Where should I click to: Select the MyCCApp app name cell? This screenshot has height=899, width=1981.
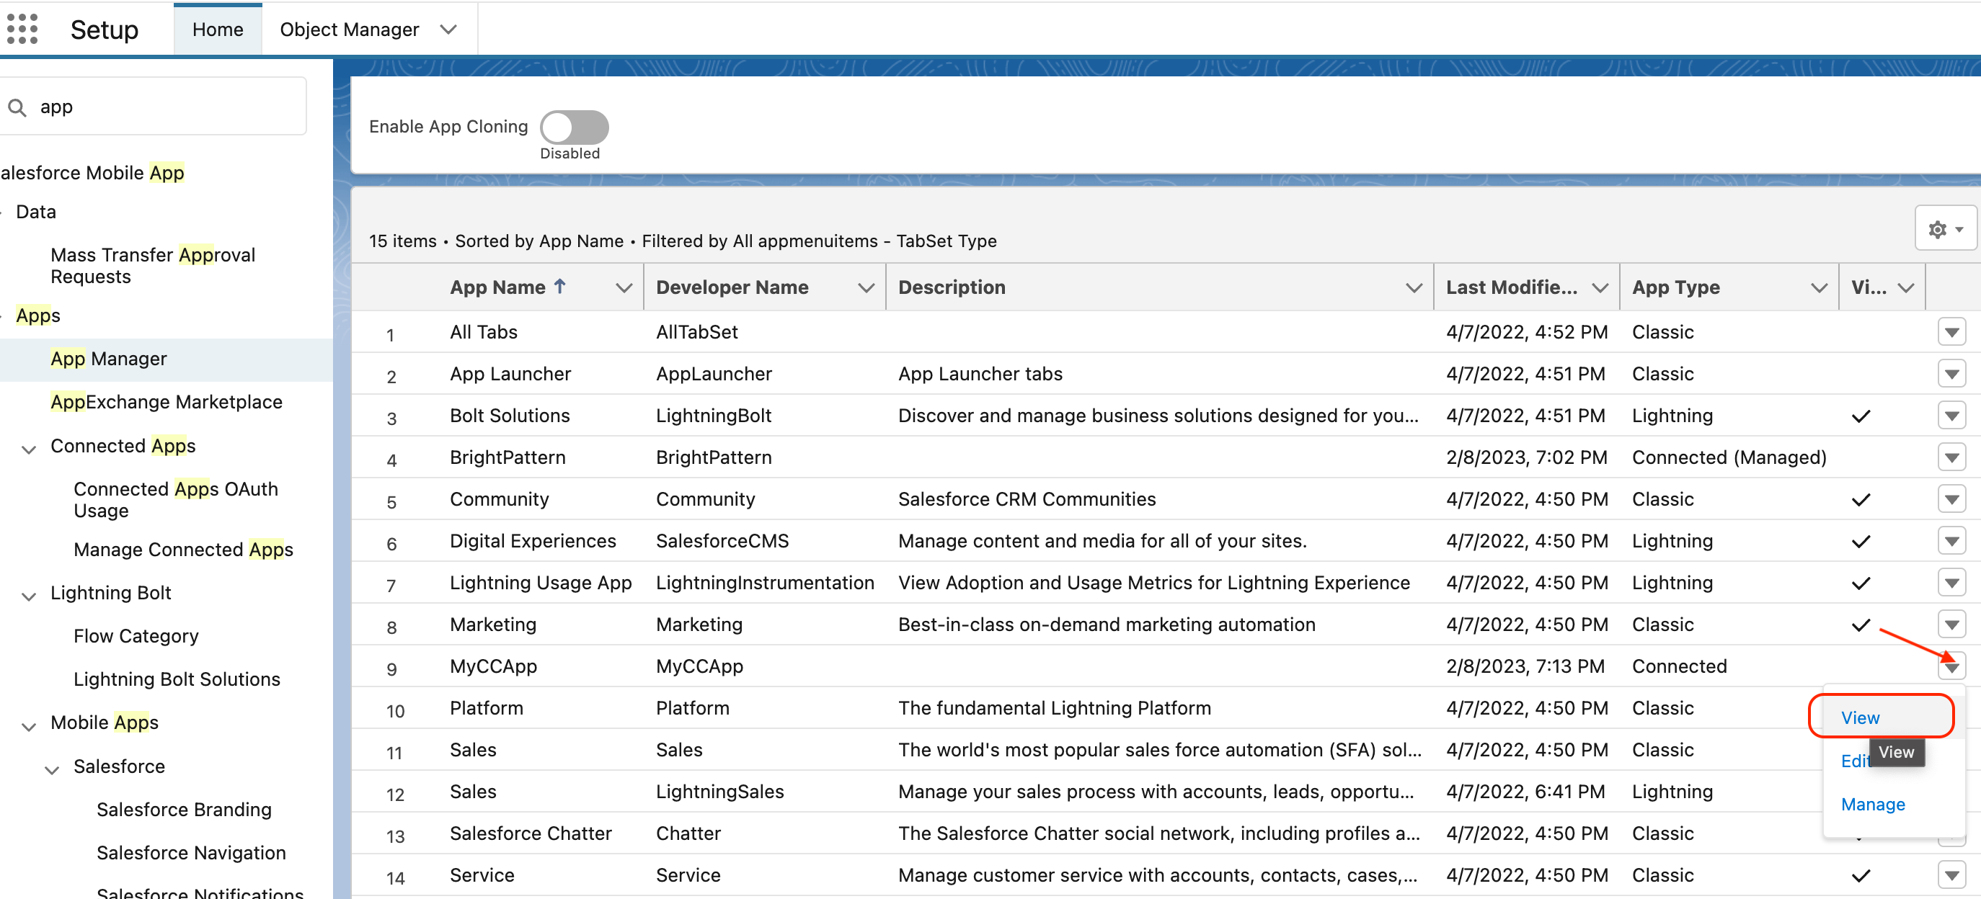tap(493, 666)
